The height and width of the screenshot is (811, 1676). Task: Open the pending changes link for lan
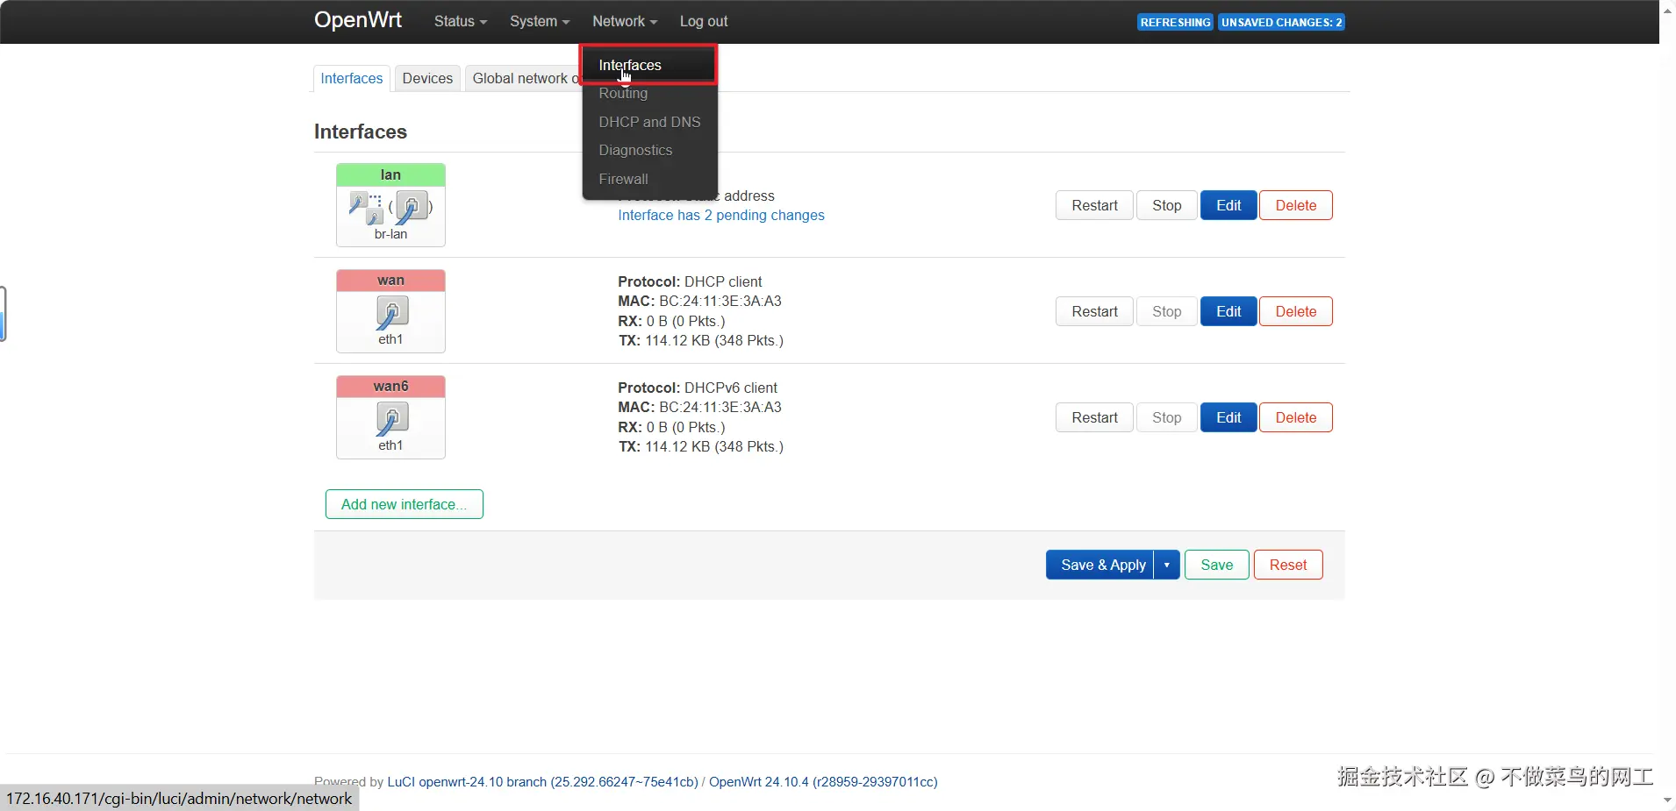pos(721,216)
